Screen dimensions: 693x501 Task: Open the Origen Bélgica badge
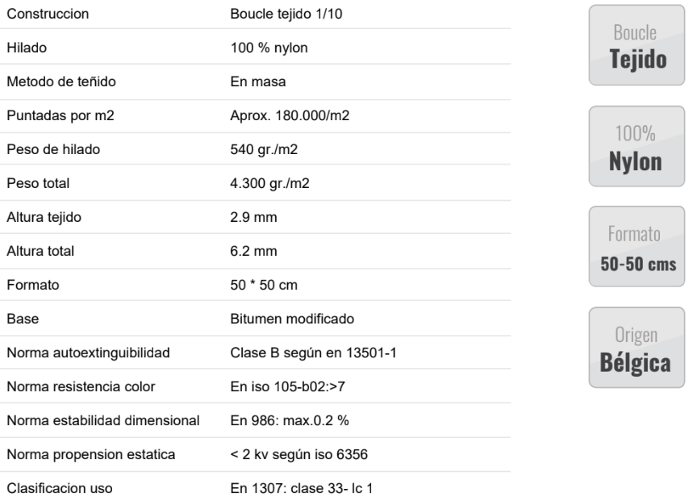coord(637,348)
